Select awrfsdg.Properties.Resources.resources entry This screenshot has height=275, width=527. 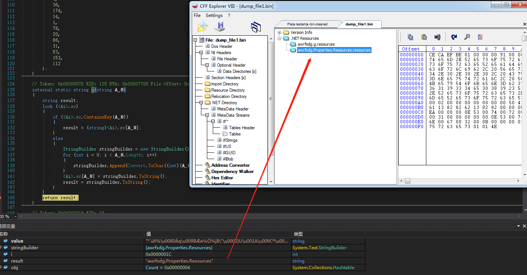tap(334, 50)
